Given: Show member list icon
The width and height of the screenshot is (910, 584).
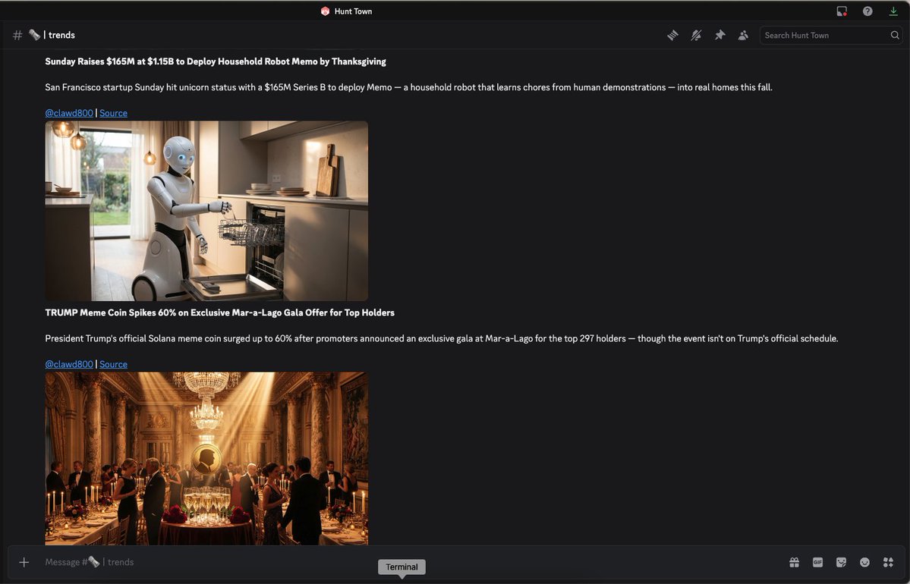Looking at the screenshot, I should pyautogui.click(x=743, y=36).
